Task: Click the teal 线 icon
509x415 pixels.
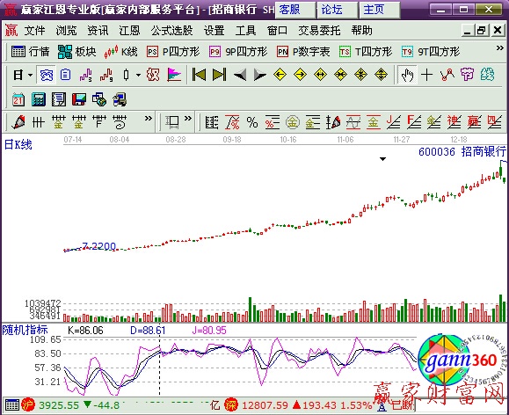Action: [x=487, y=75]
